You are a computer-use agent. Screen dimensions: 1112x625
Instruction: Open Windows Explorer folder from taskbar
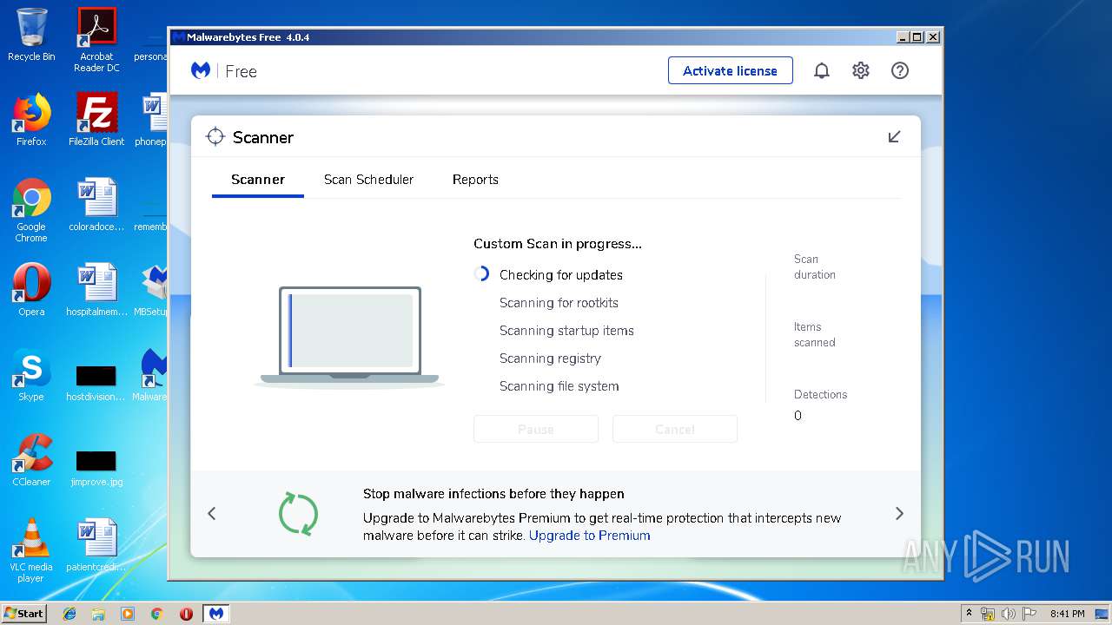98,613
